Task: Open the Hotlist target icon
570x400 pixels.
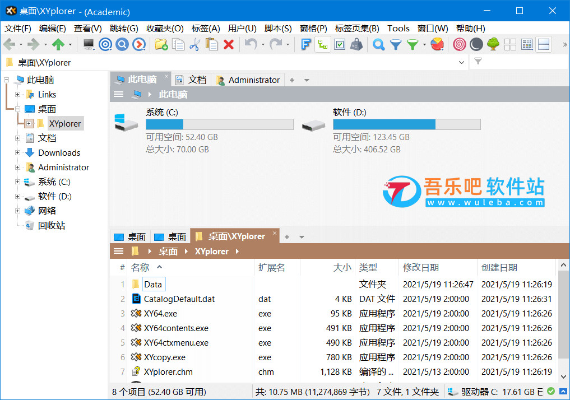Action: click(x=105, y=45)
